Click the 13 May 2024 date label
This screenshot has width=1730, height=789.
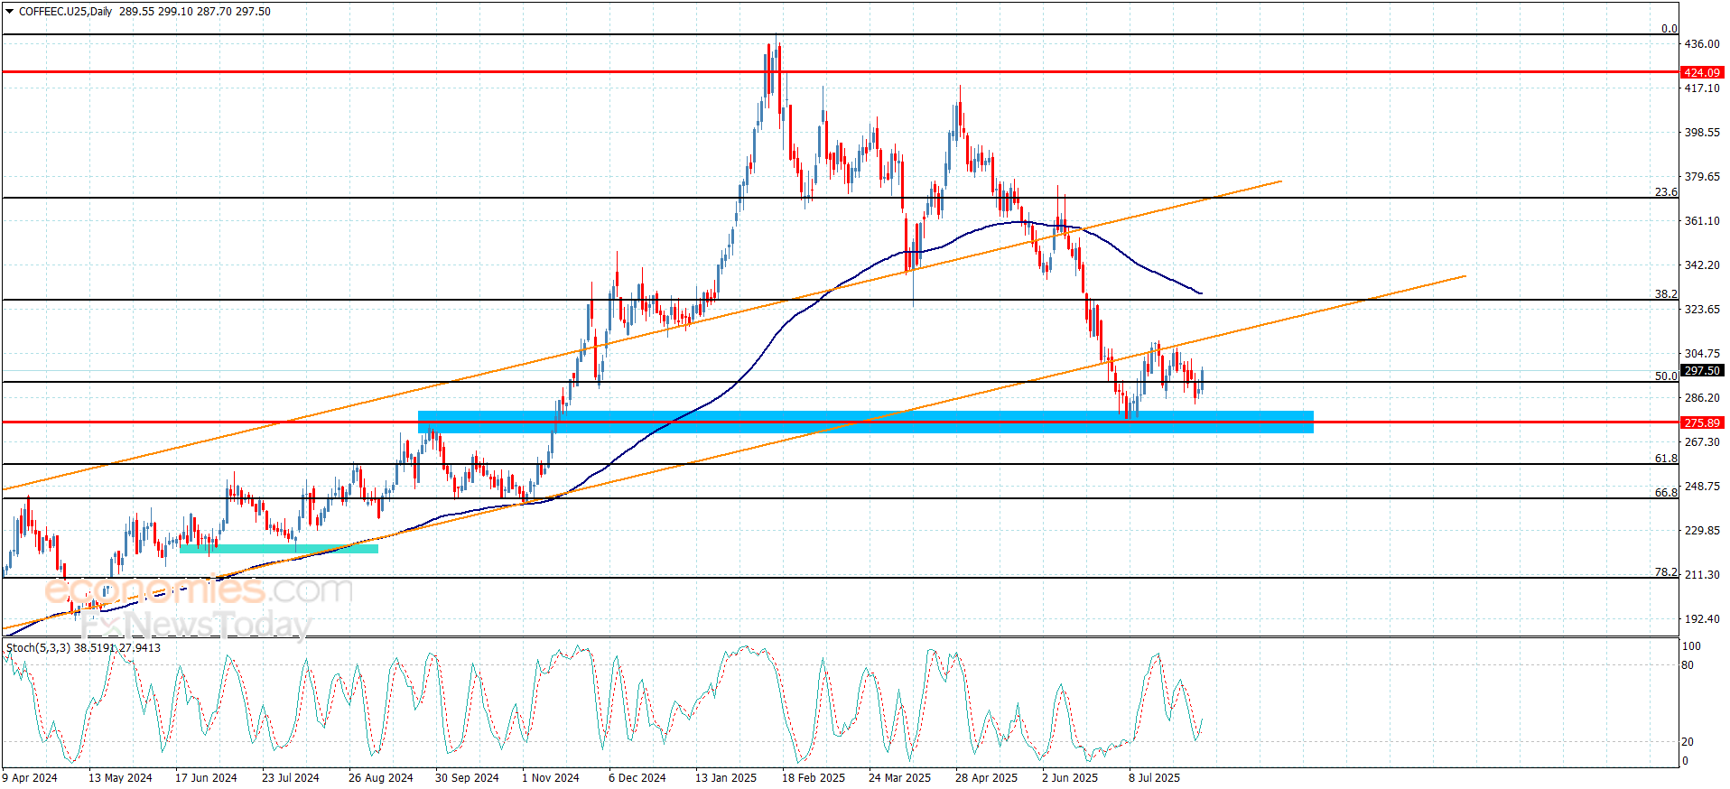click(x=120, y=777)
